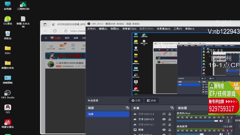This screenshot has width=240, height=135.
Task: Click the 斗鱼 logo in the browser
Action: 55,38
